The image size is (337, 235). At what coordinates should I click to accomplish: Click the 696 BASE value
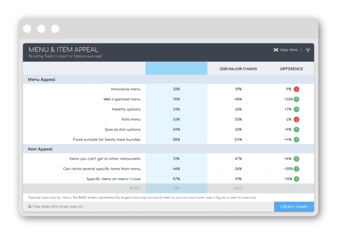coord(176,188)
